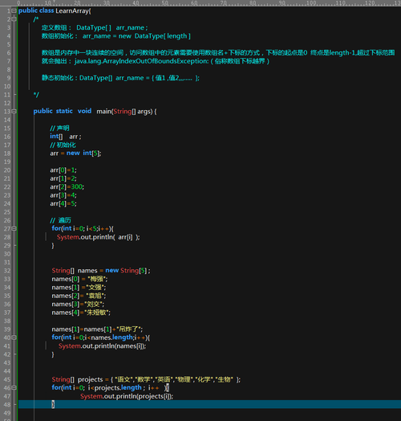Collapse the class fold marker on line 1
Viewport: 401px width, 421px height.
[14, 10]
